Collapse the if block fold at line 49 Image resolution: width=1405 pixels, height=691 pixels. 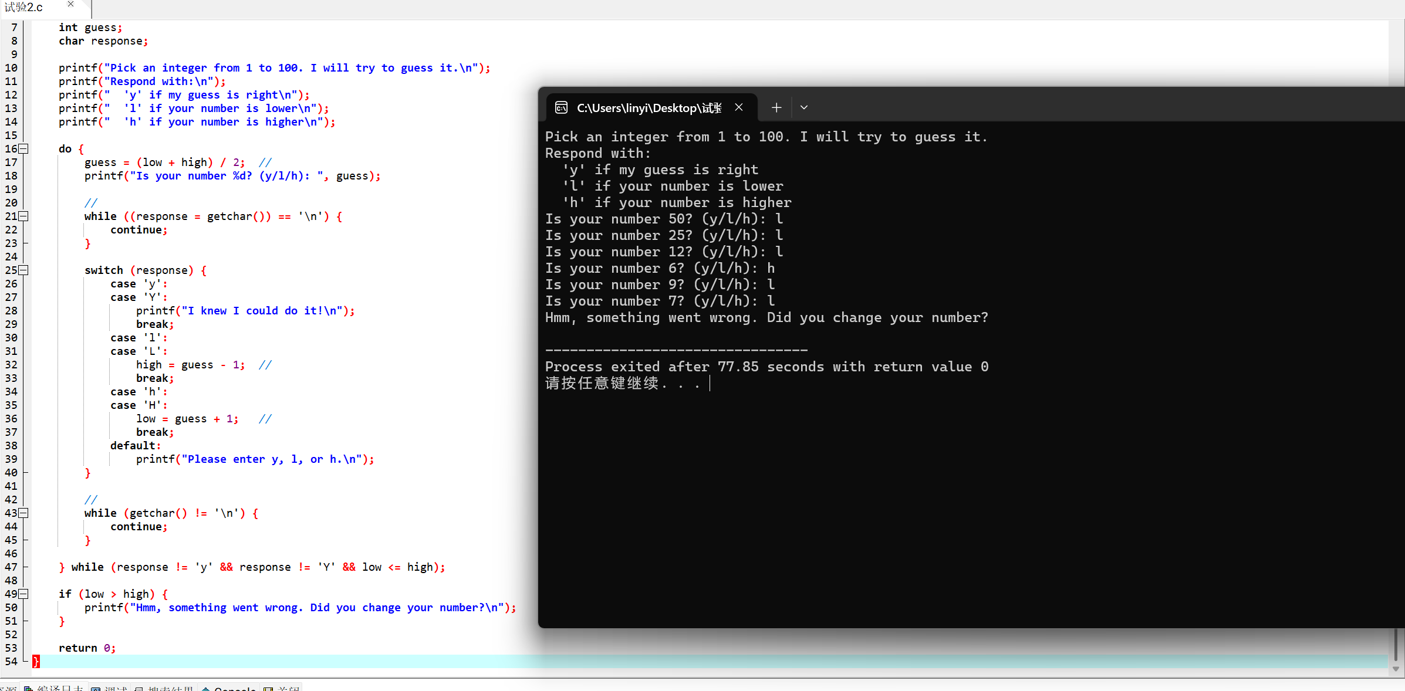pyautogui.click(x=23, y=594)
